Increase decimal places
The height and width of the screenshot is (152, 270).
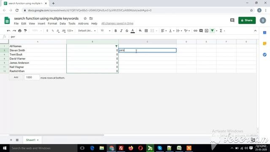[x=64, y=31]
